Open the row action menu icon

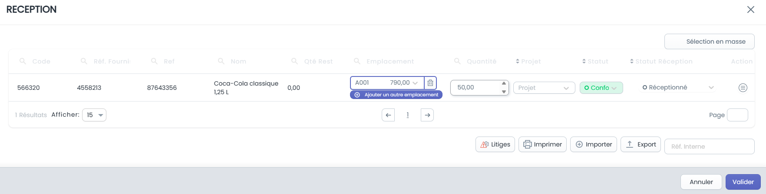coord(743,88)
